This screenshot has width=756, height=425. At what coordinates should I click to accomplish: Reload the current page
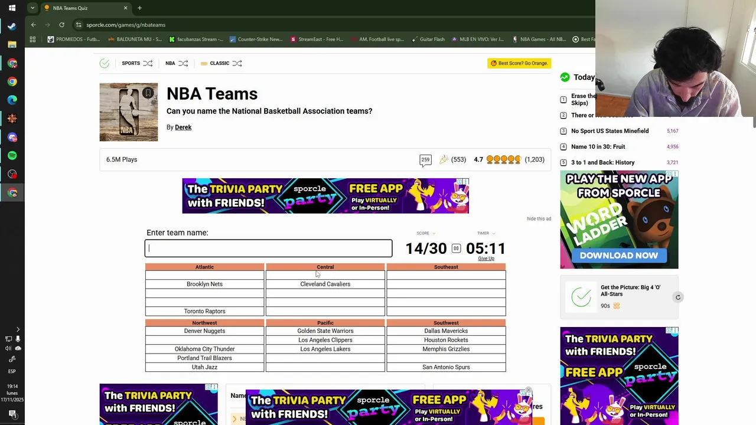click(61, 25)
